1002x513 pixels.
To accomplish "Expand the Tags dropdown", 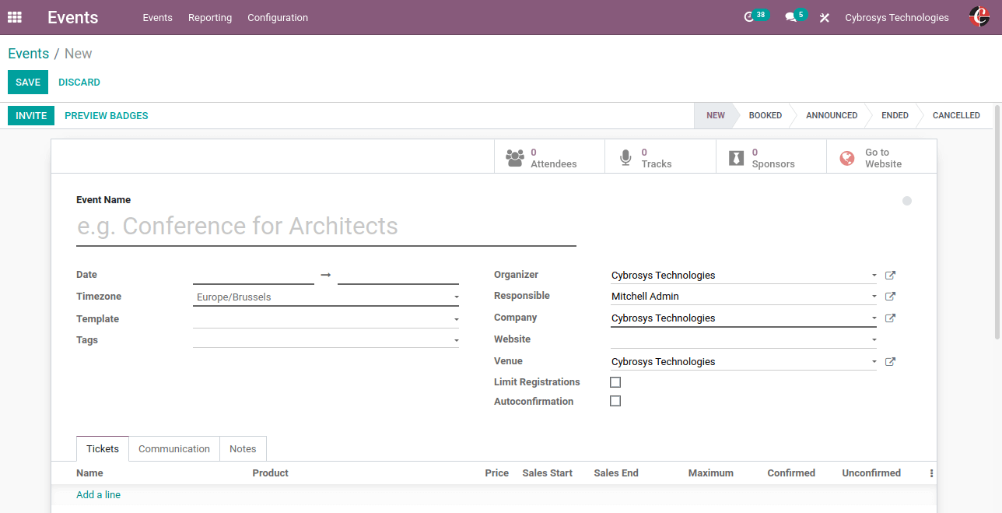I will [456, 340].
